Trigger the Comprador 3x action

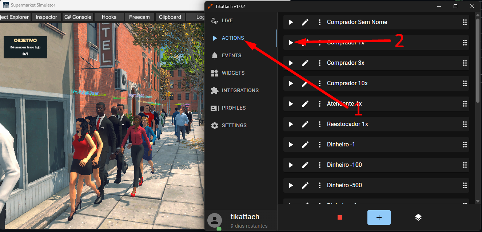291,63
